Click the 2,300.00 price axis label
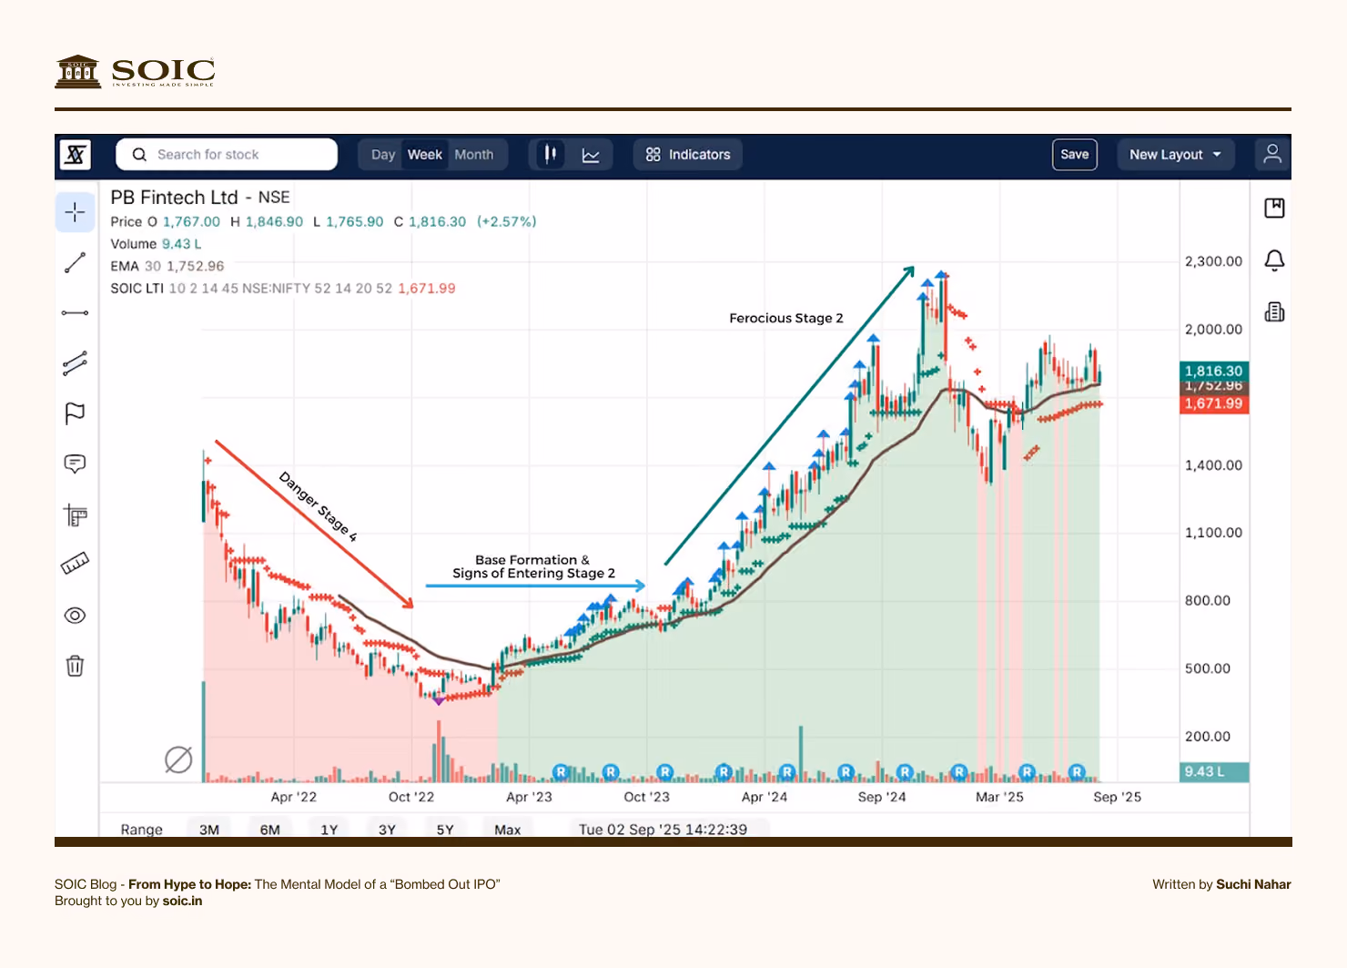This screenshot has height=968, width=1347. (1213, 261)
